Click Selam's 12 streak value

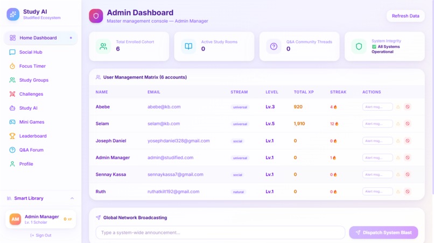(334, 124)
